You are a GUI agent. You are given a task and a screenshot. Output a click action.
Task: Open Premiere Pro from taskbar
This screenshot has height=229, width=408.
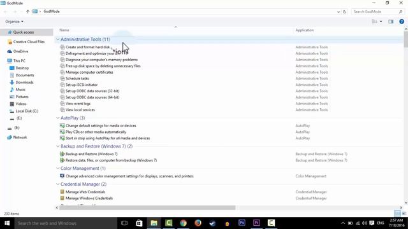pos(256,223)
